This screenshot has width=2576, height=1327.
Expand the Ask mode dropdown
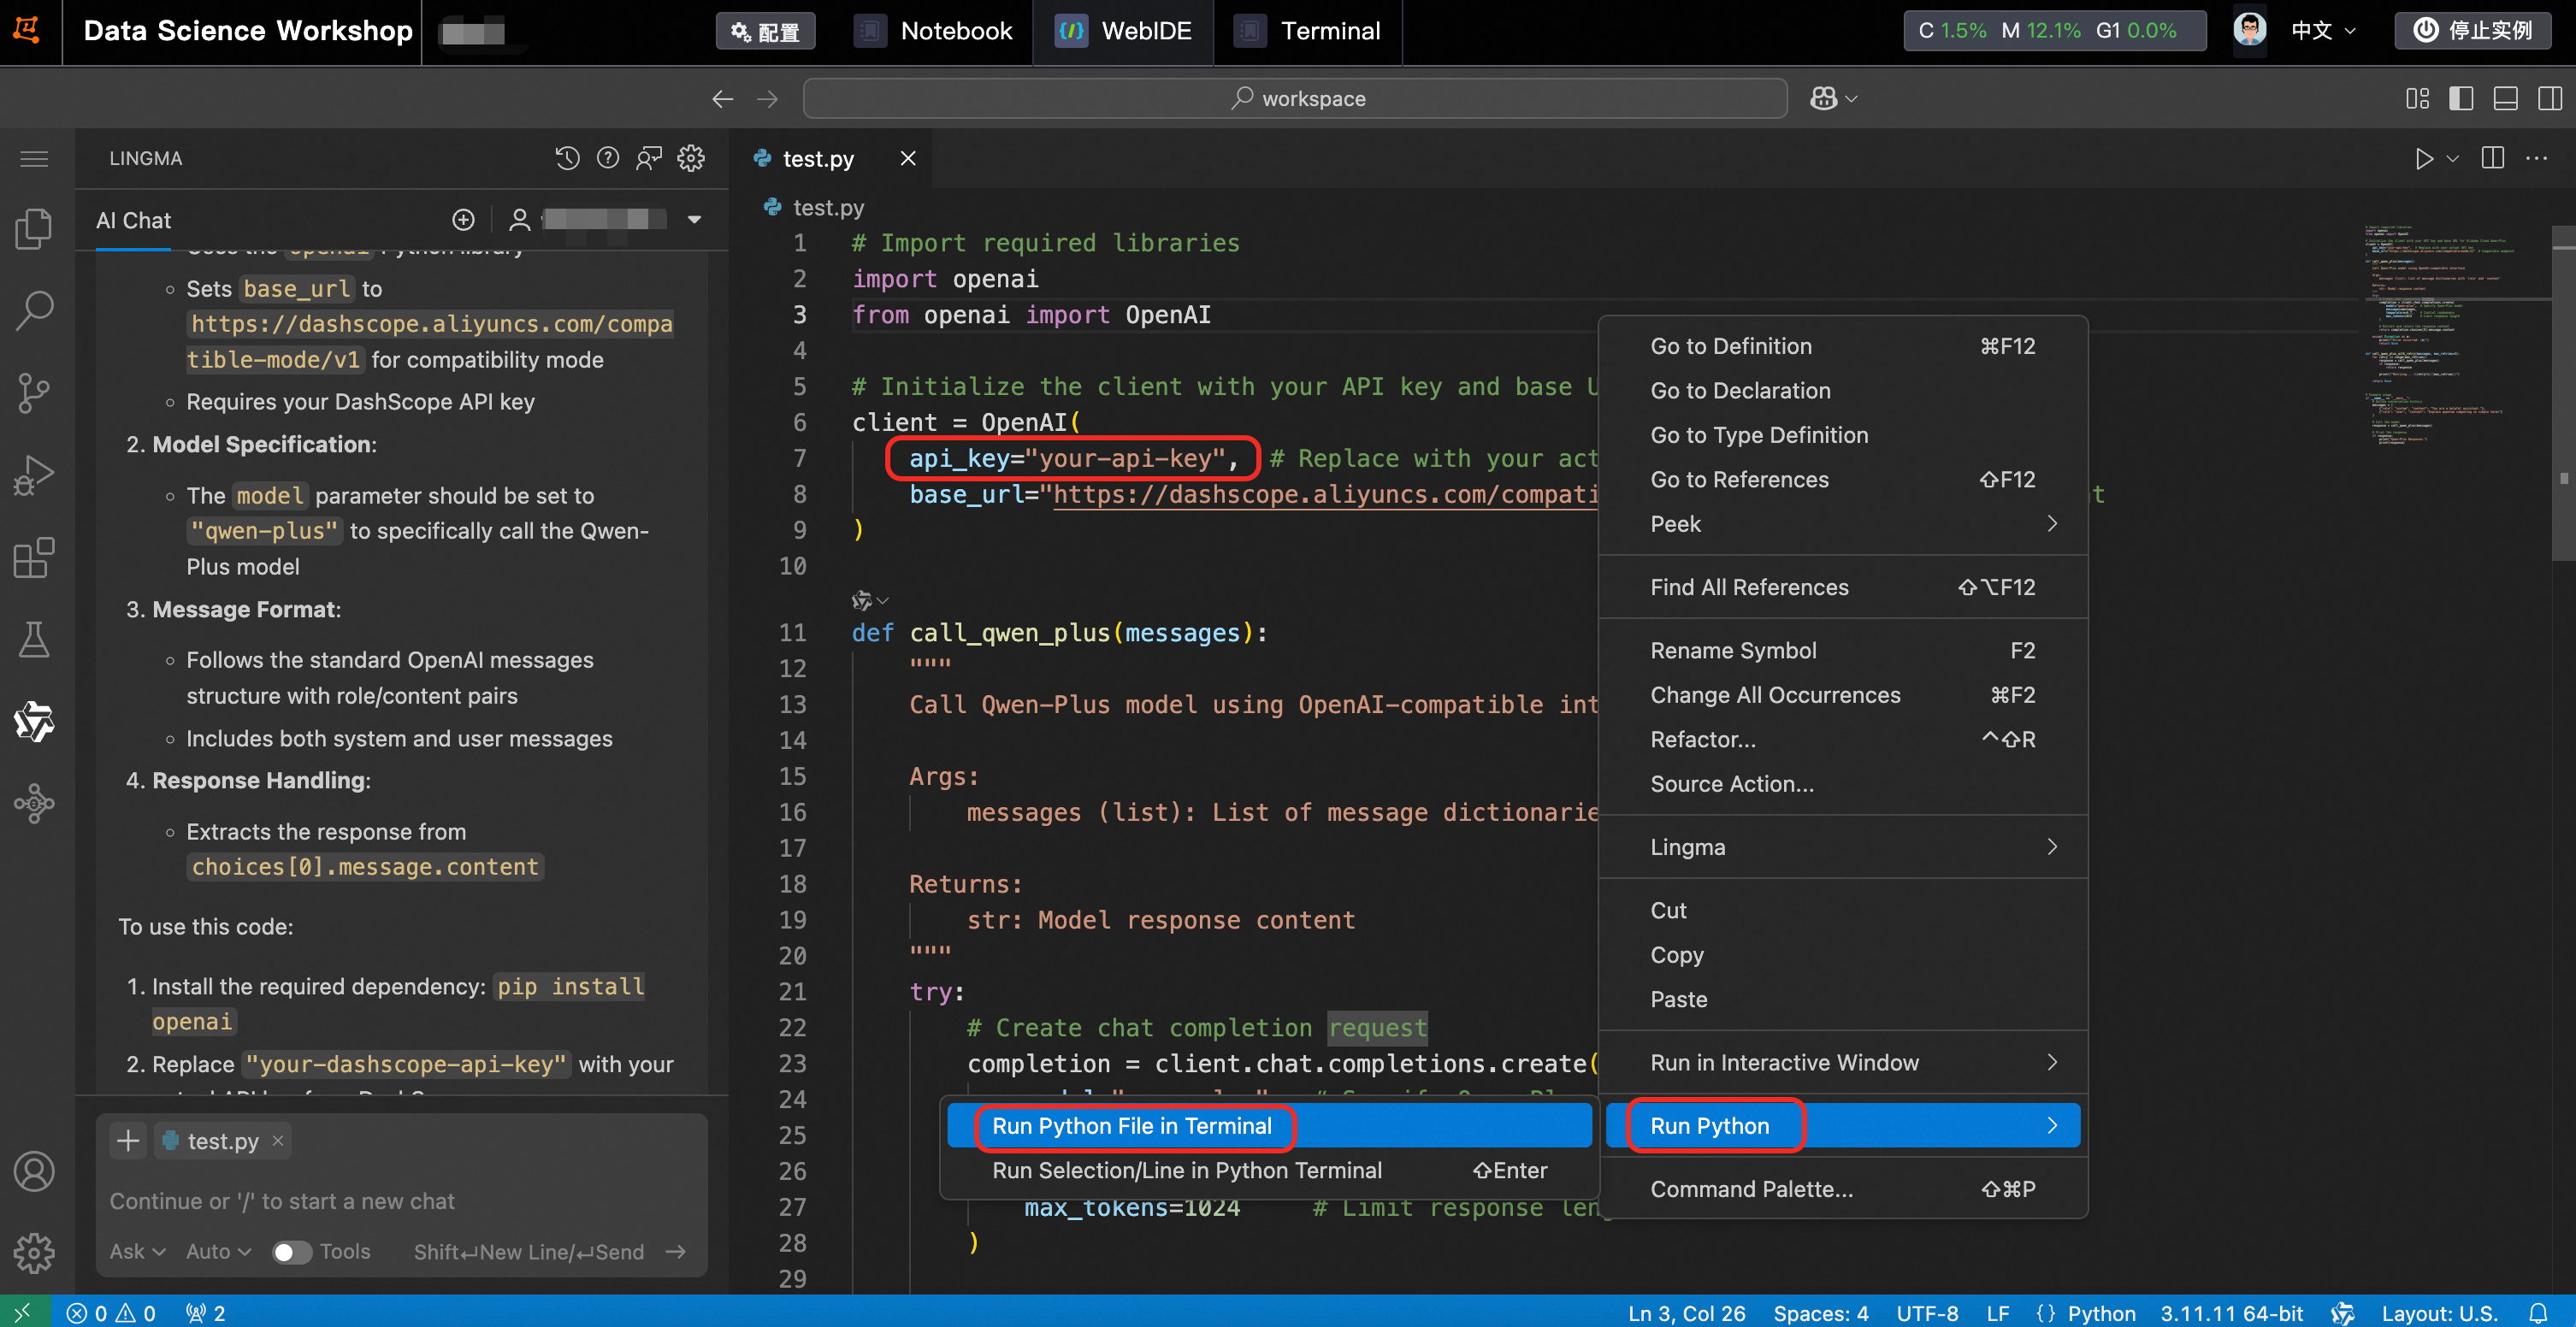coord(137,1252)
